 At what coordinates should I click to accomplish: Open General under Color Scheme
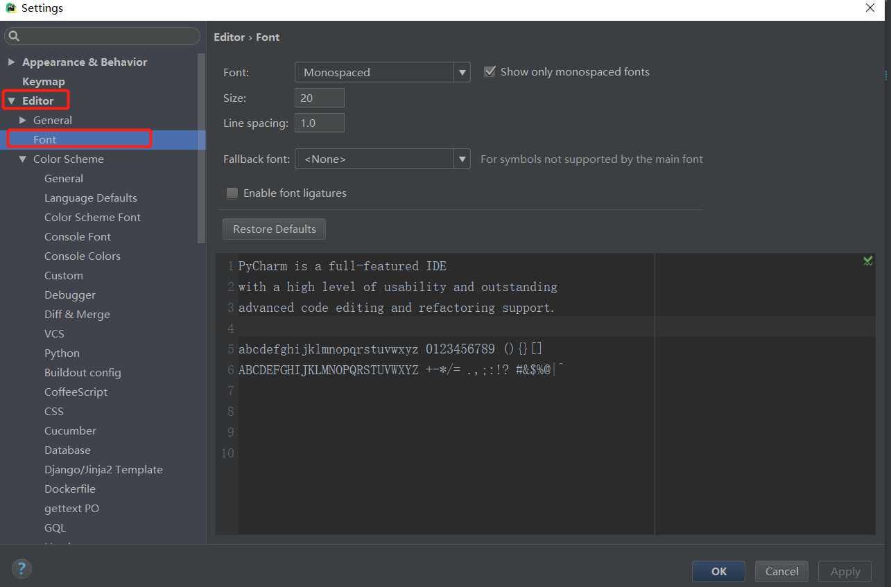pos(64,178)
